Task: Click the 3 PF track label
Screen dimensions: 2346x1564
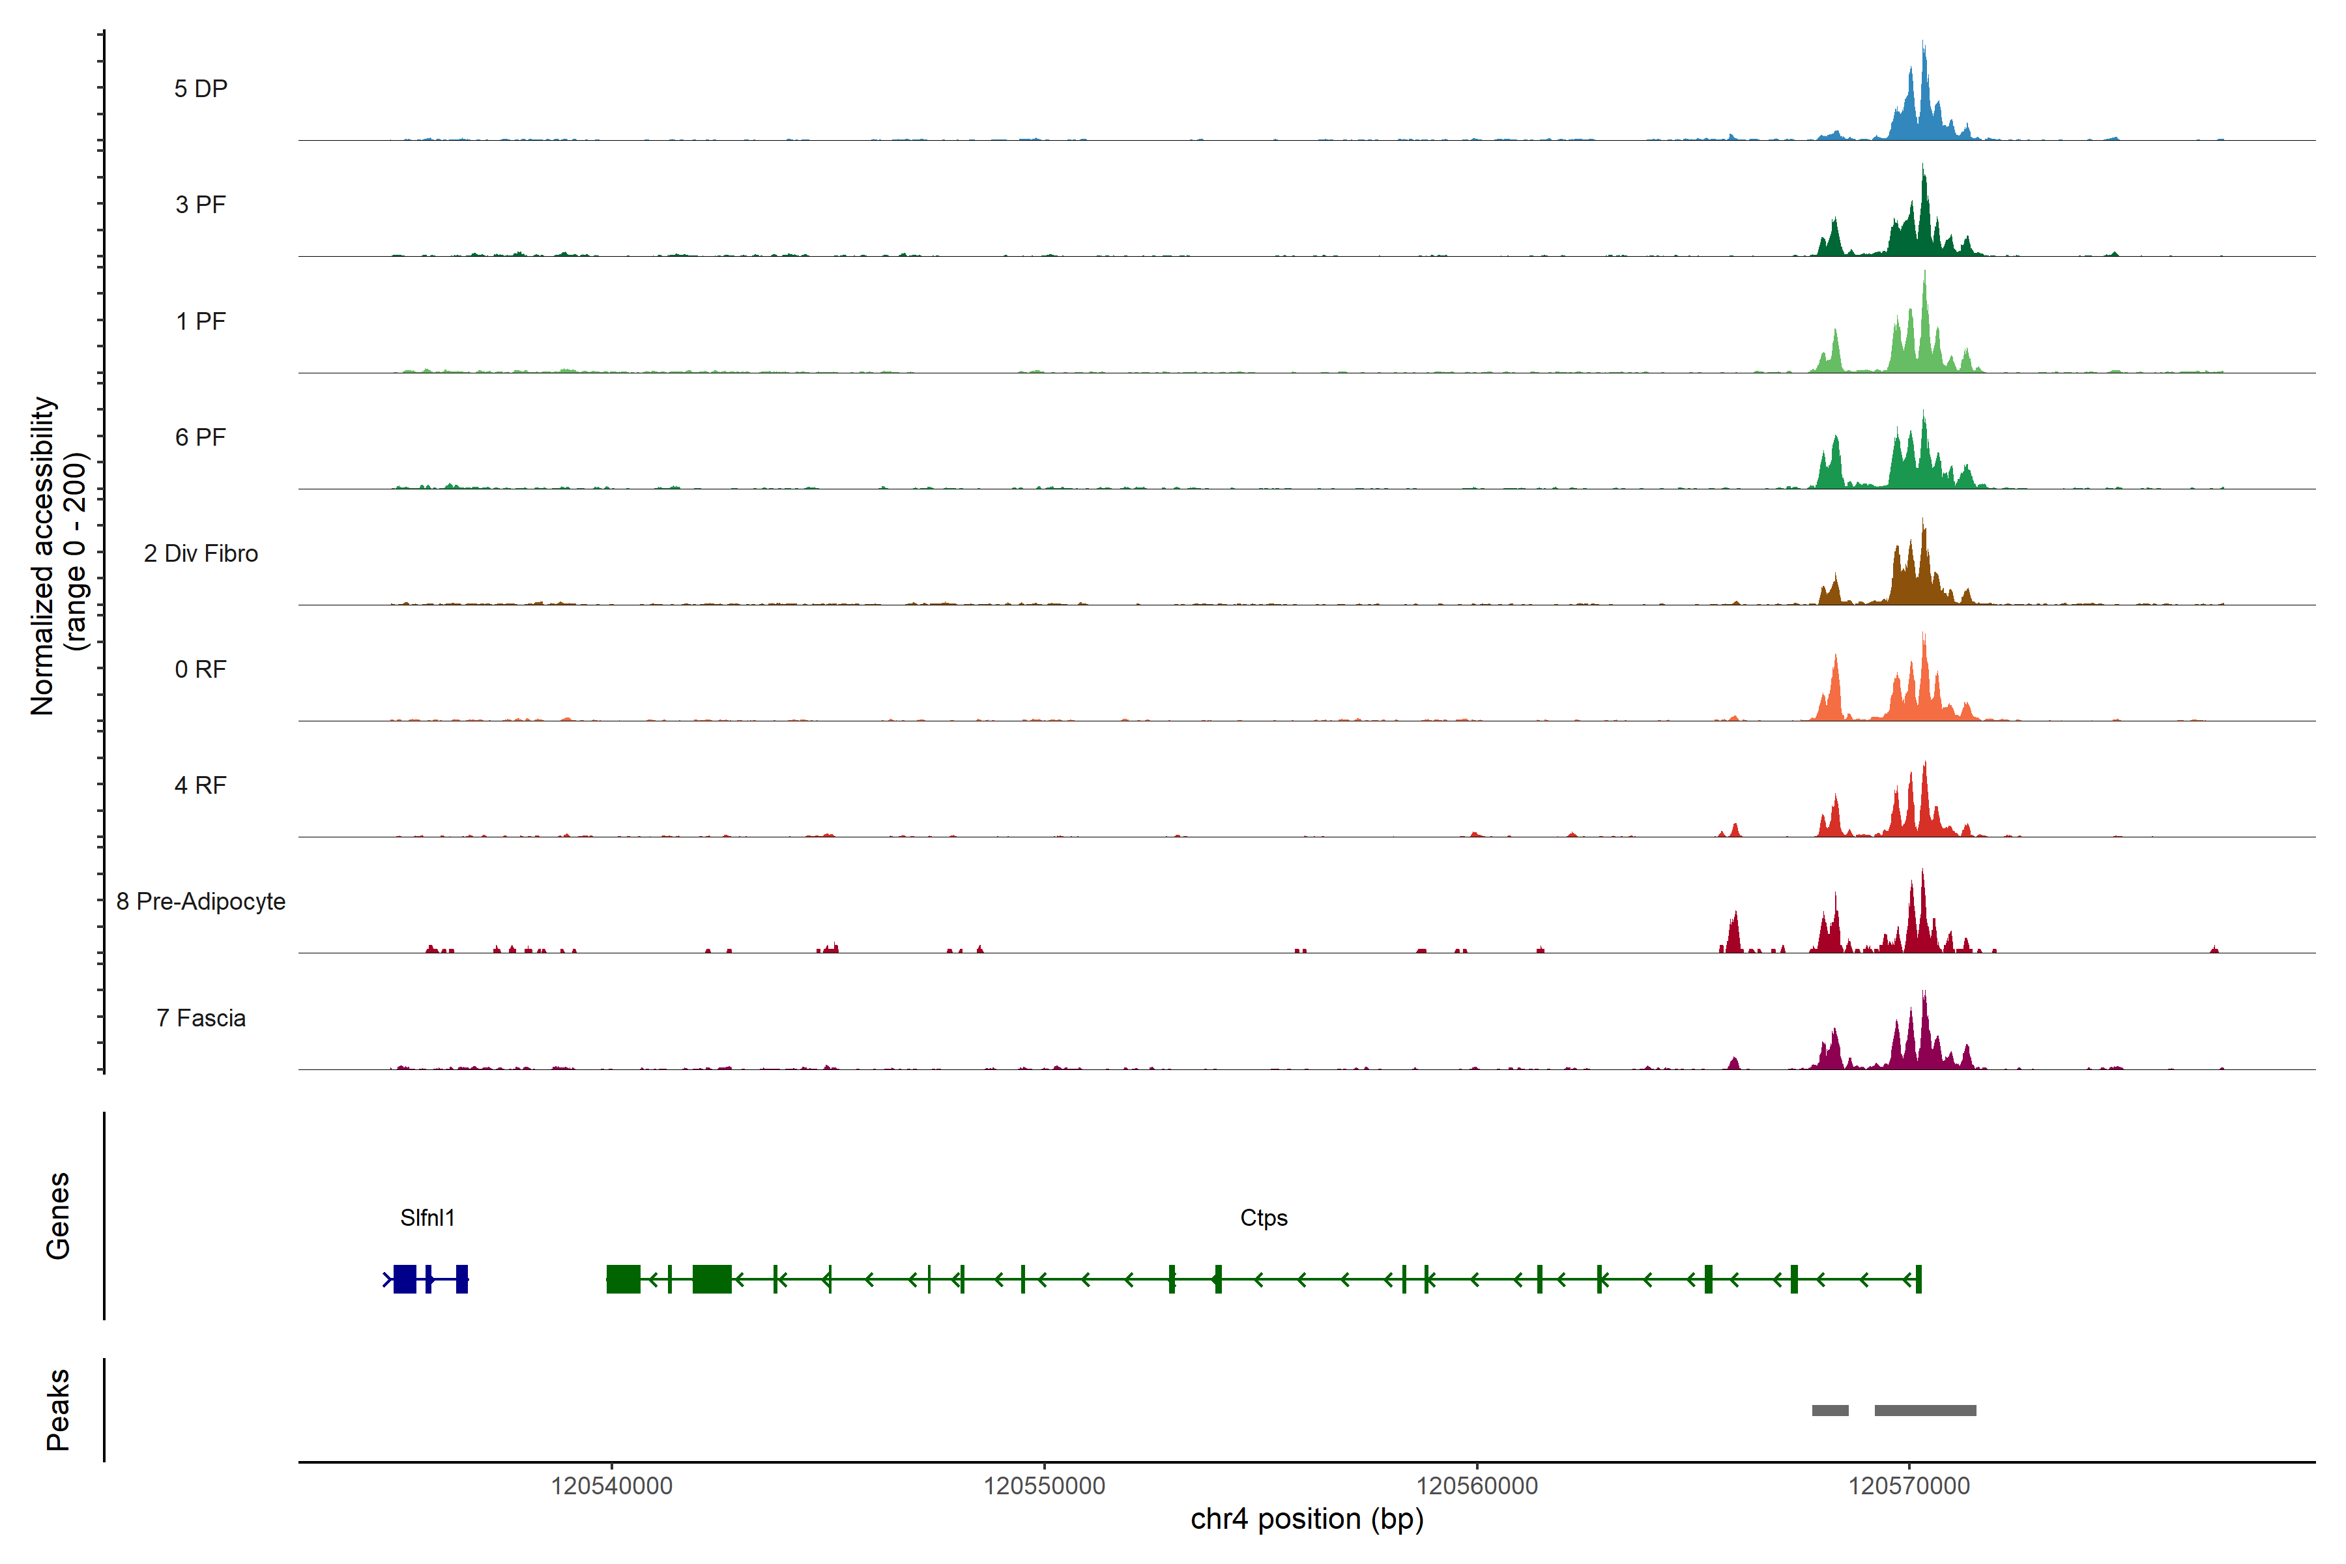Action: [201, 205]
